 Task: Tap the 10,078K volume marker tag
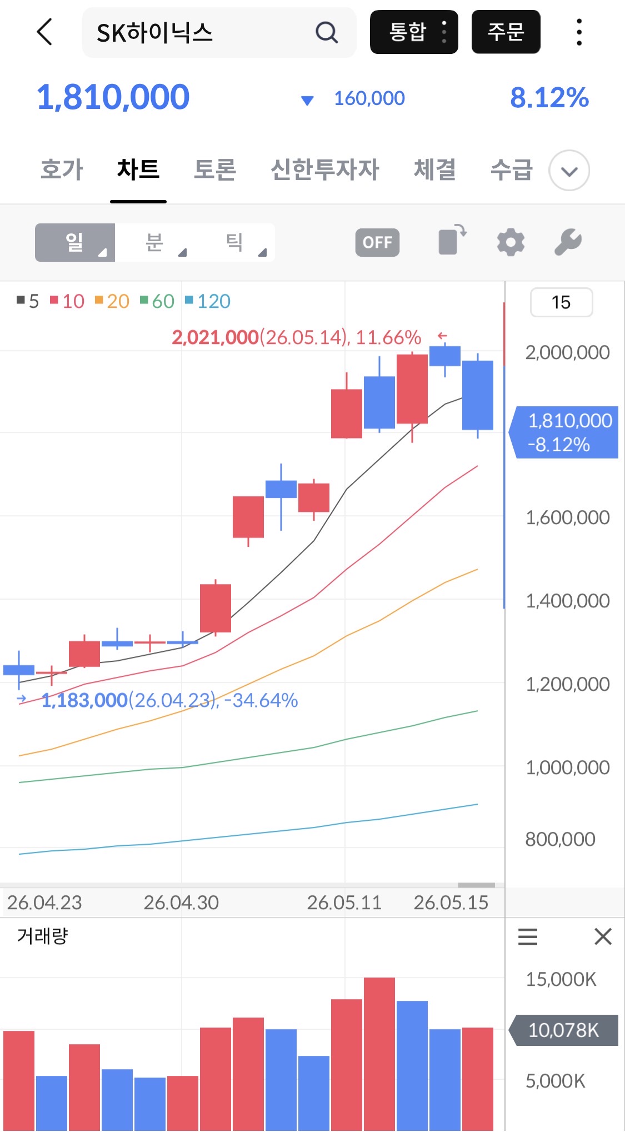tap(564, 1030)
